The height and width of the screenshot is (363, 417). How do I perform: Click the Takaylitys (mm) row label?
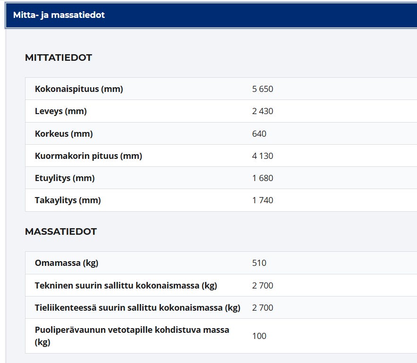tap(68, 200)
